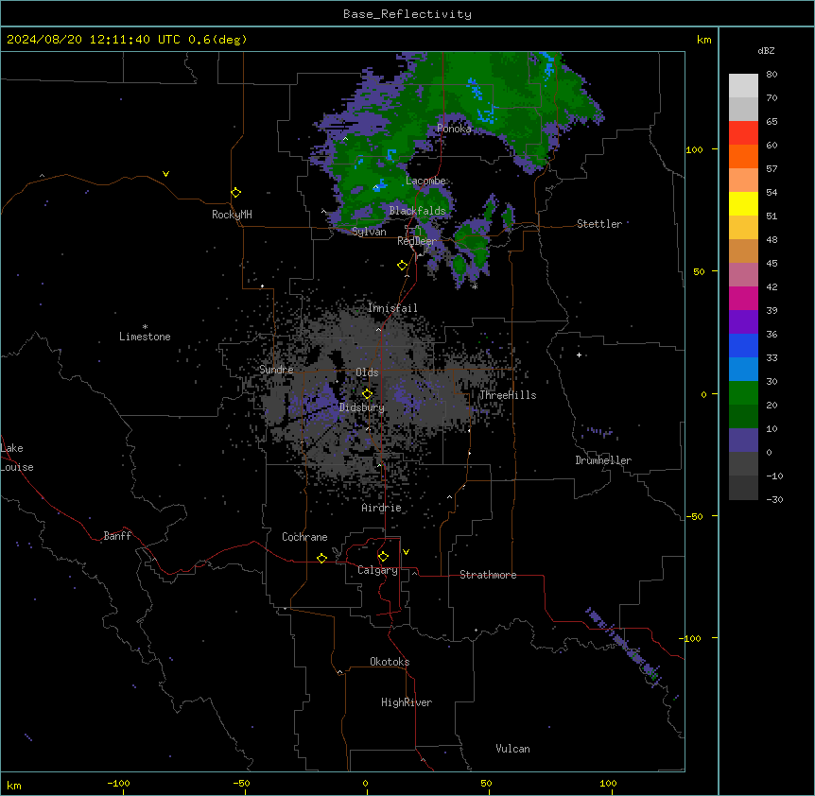Pick the bright green 30 dBZ legend swatch
The height and width of the screenshot is (796, 815).
coord(743,393)
